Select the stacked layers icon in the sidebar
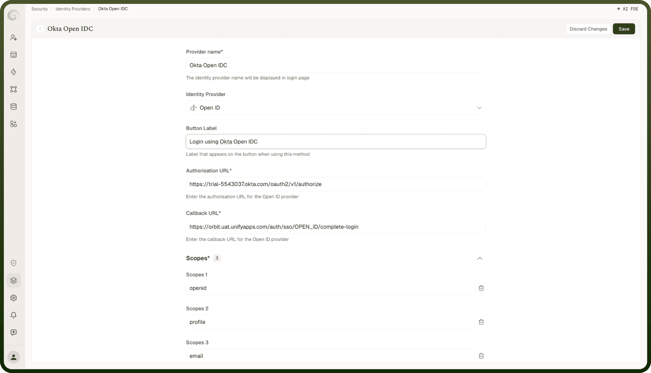Screen dimensions: 651x373 click(x=14, y=280)
